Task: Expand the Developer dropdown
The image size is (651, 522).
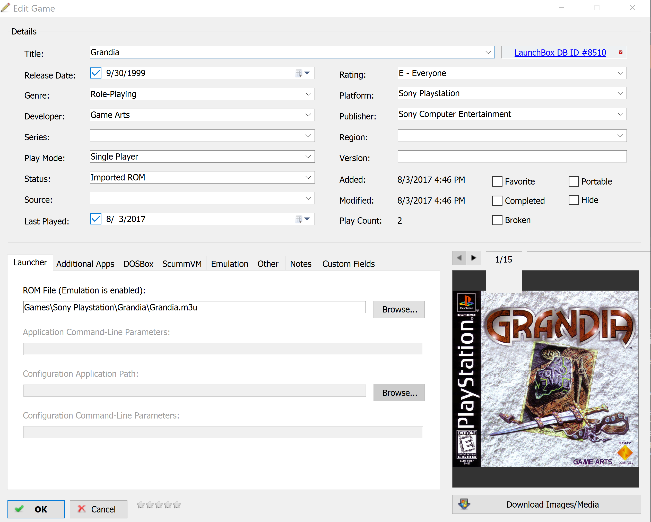Action: pos(308,115)
